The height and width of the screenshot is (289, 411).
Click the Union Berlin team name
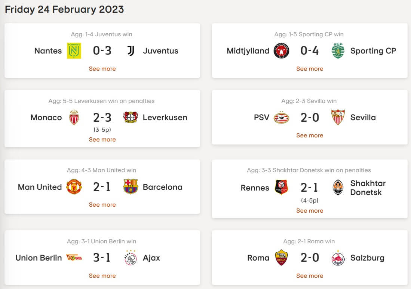click(39, 258)
